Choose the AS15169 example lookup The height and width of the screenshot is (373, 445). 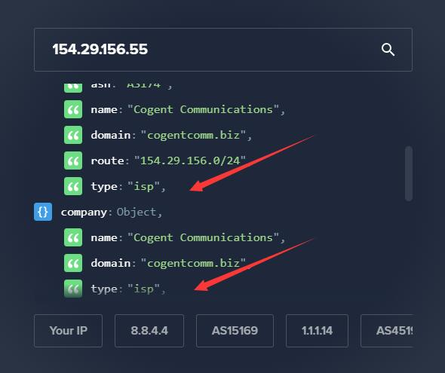pos(235,331)
